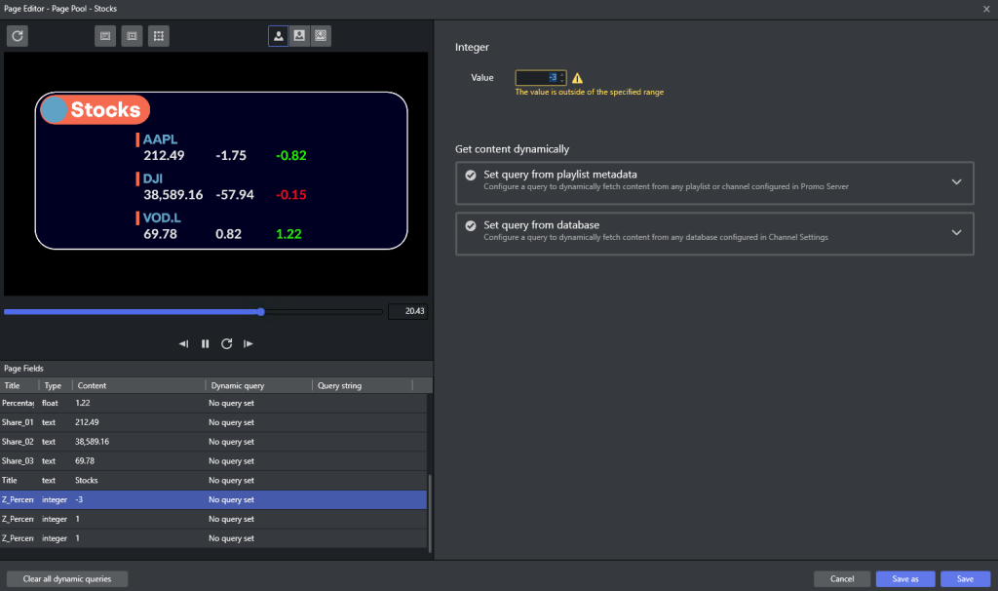Show the bounding box grid overlay

click(x=159, y=36)
